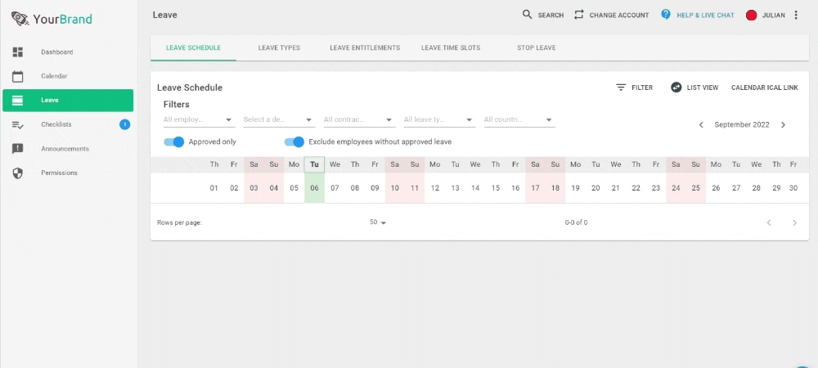This screenshot has height=368, width=818.
Task: Select today's date 06 in the calendar
Action: (315, 188)
